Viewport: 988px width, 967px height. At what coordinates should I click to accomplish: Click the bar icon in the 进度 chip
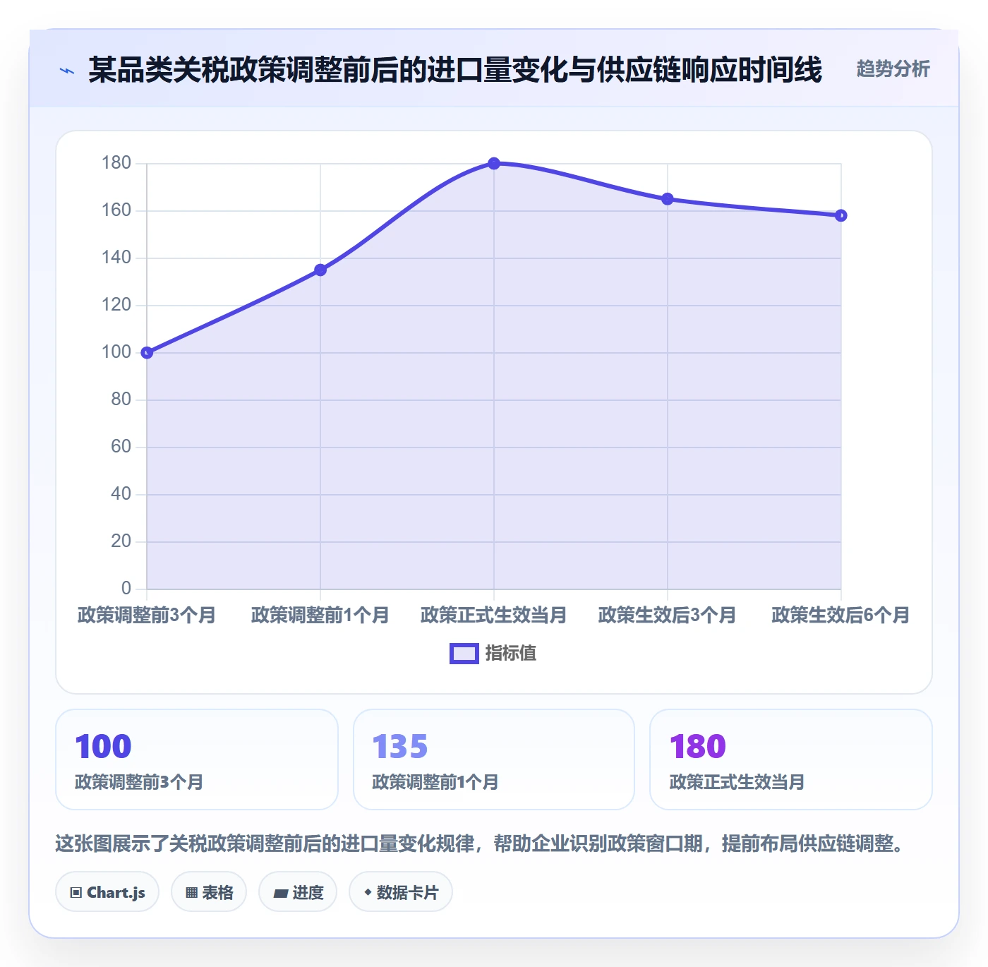tap(280, 894)
